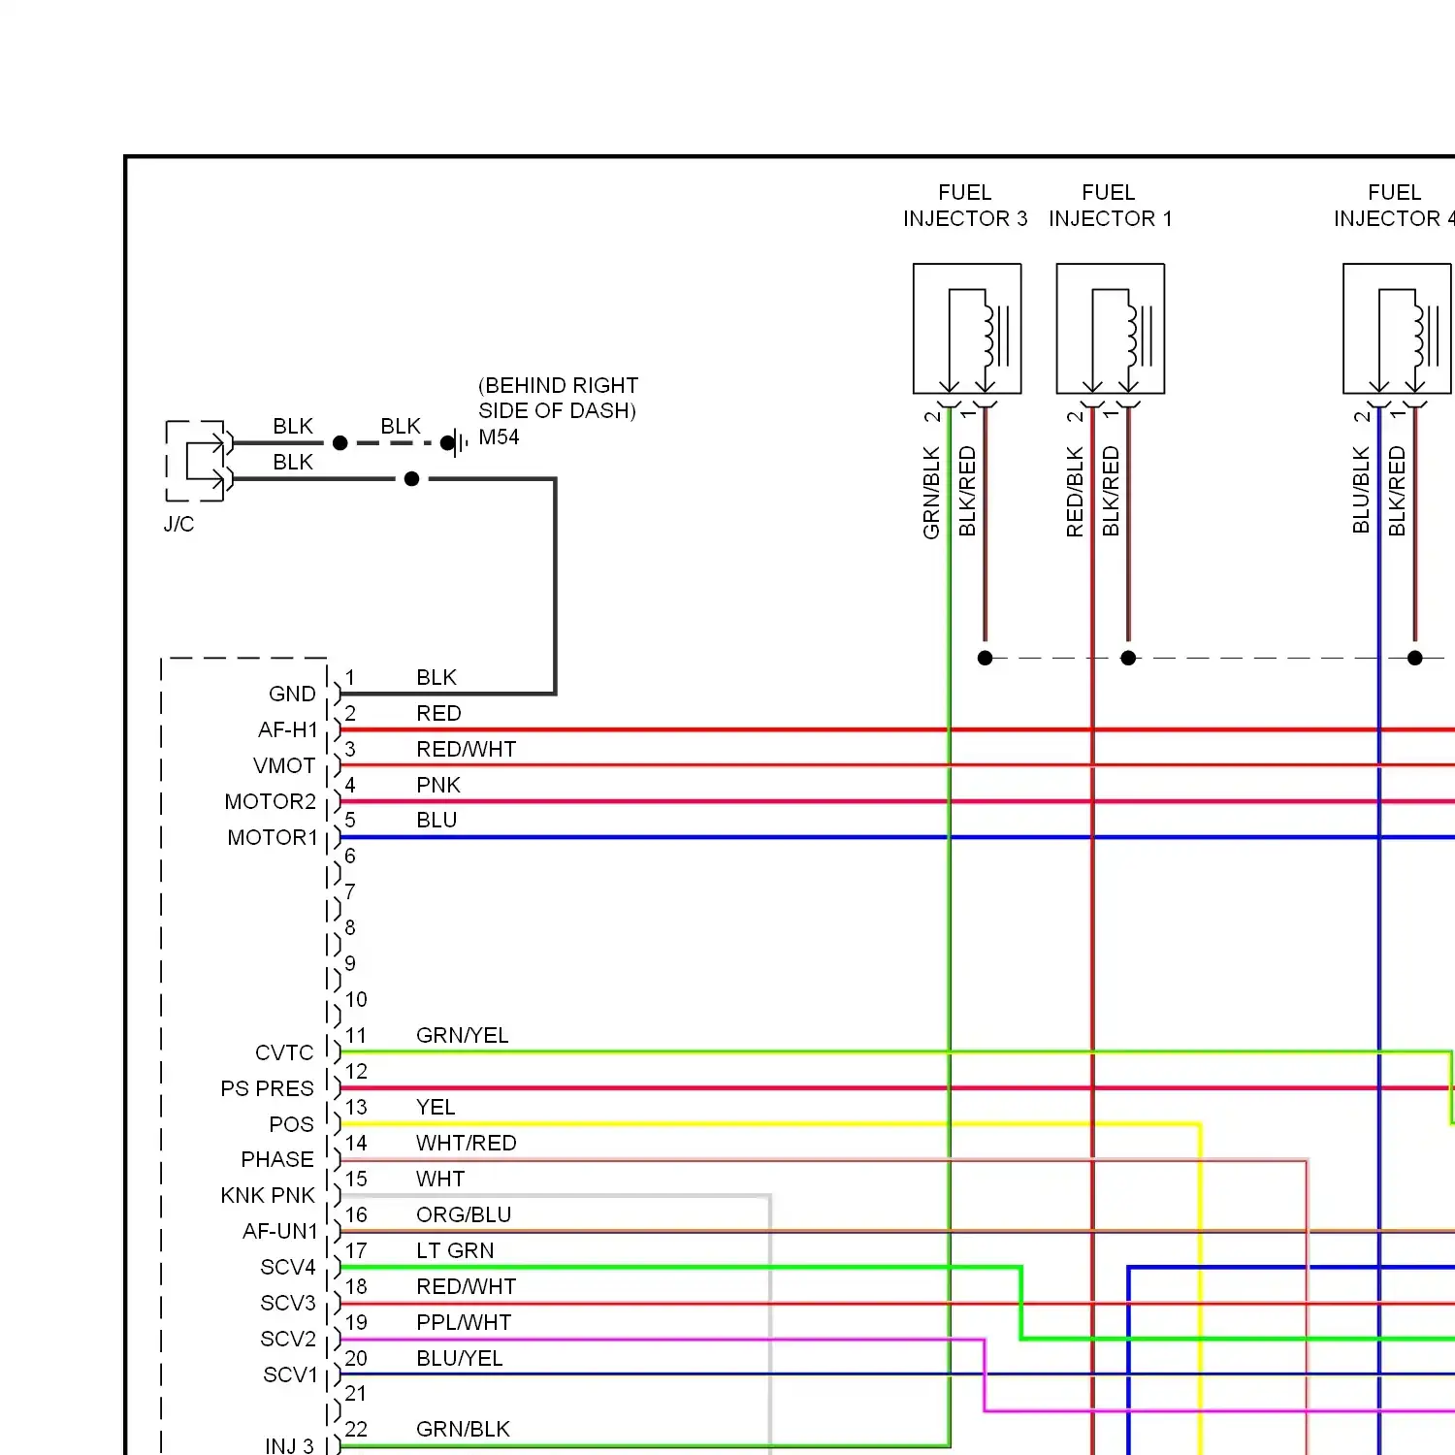This screenshot has width=1455, height=1455.
Task: Click the "LT GRN" wire label
Action: pyautogui.click(x=455, y=1251)
